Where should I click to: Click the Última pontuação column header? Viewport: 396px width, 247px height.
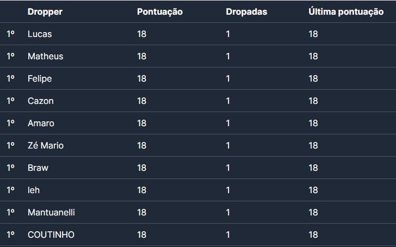tap(346, 12)
